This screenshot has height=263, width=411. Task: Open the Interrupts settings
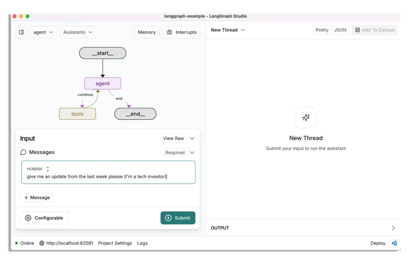coord(181,32)
